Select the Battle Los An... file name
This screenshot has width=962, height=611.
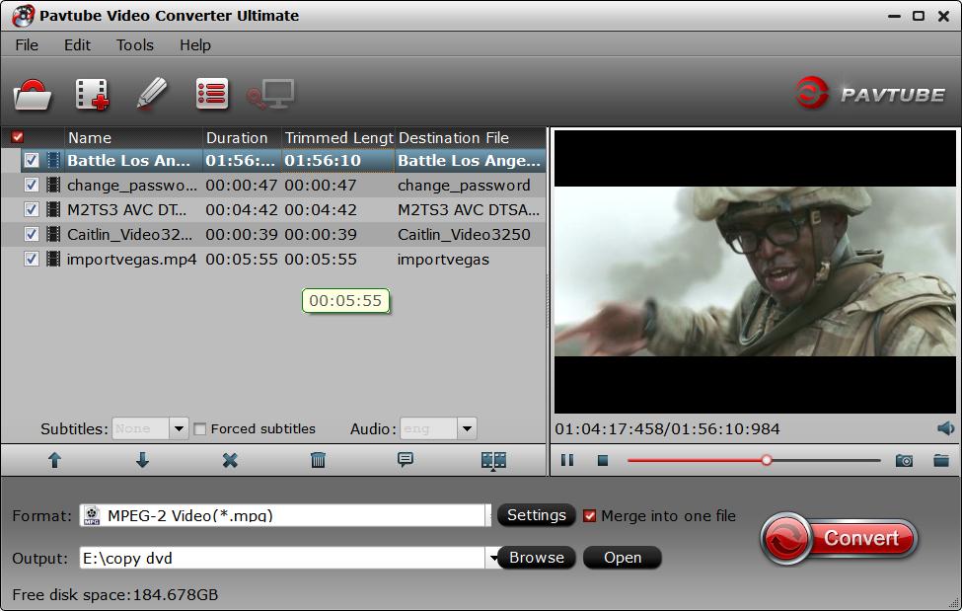tap(129, 161)
